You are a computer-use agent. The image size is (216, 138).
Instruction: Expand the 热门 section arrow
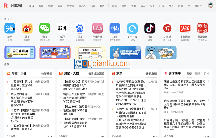click(x=11, y=19)
